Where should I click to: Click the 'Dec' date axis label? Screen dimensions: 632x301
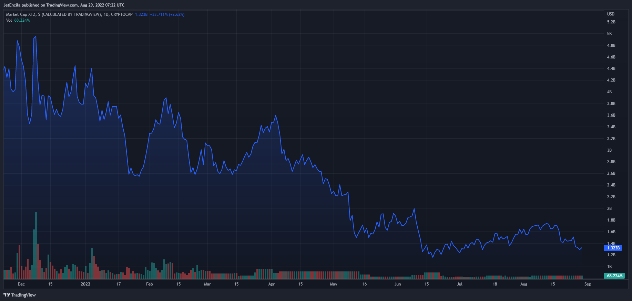coord(21,284)
